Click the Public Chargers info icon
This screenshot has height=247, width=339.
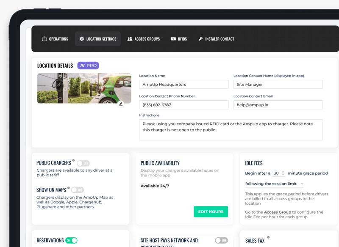click(x=73, y=160)
